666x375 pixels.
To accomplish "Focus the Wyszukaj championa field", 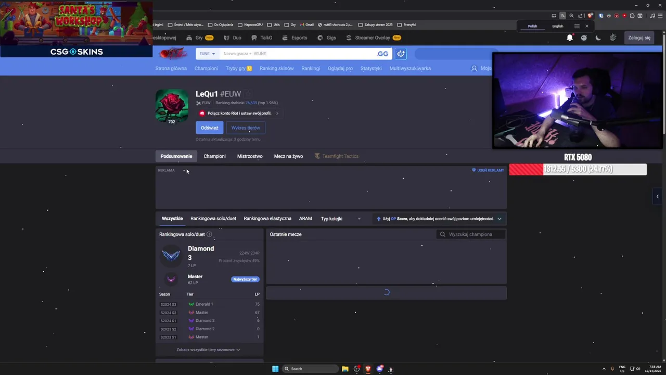I will pos(471,234).
